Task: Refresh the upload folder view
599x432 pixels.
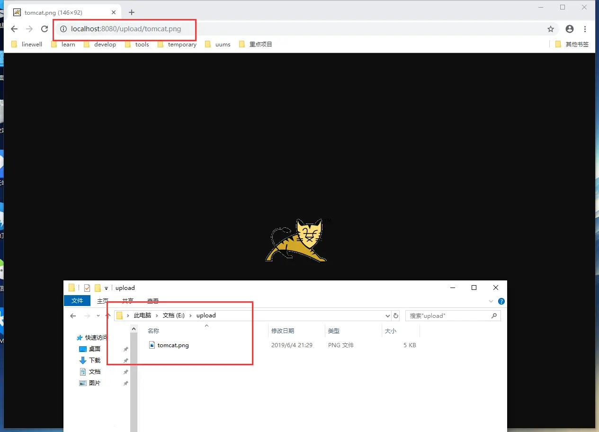Action: pyautogui.click(x=396, y=315)
